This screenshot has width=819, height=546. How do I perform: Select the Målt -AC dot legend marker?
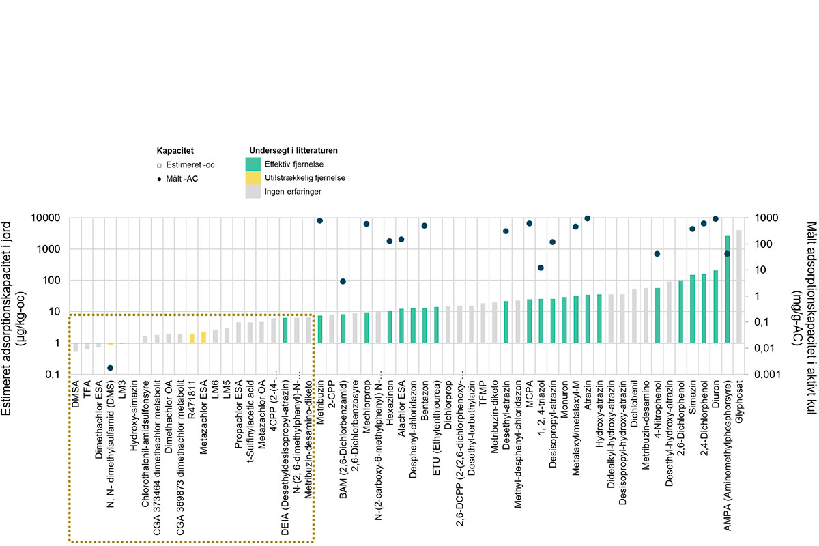[x=159, y=179]
